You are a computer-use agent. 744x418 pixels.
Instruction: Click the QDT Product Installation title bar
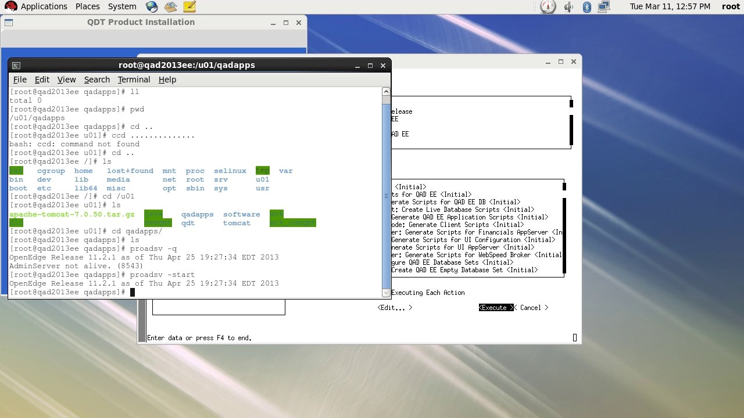141,22
